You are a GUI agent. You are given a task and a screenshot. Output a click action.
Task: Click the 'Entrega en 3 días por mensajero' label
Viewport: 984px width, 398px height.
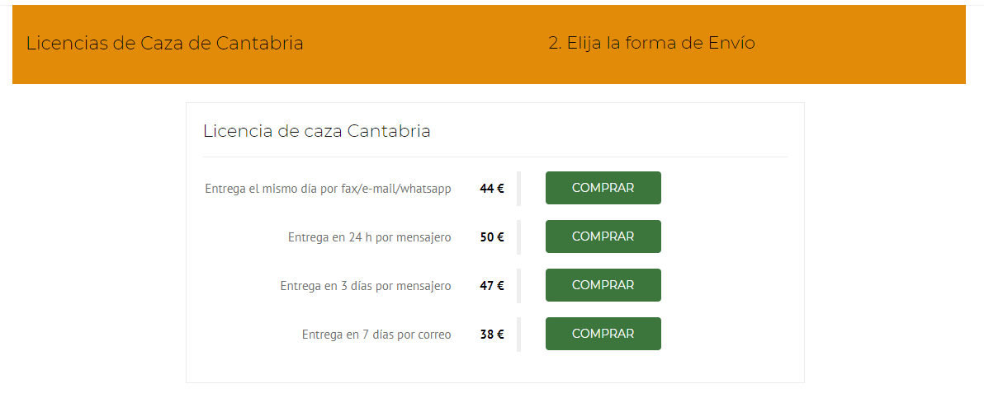[365, 286]
